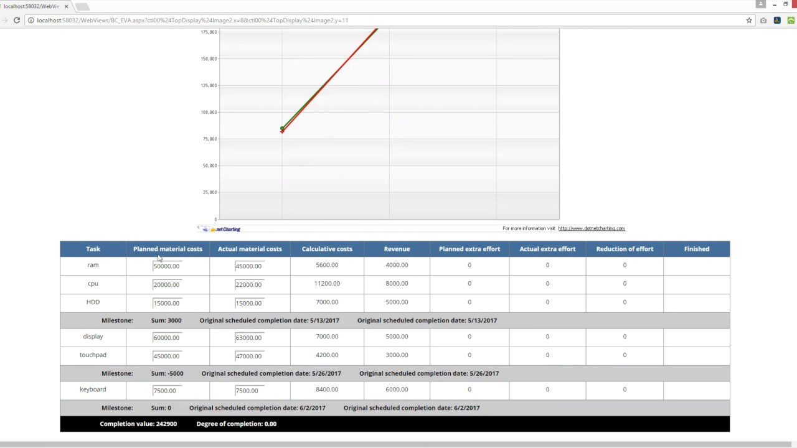Open the blue bar-chart extension icon
Image resolution: width=797 pixels, height=448 pixels.
pos(777,20)
